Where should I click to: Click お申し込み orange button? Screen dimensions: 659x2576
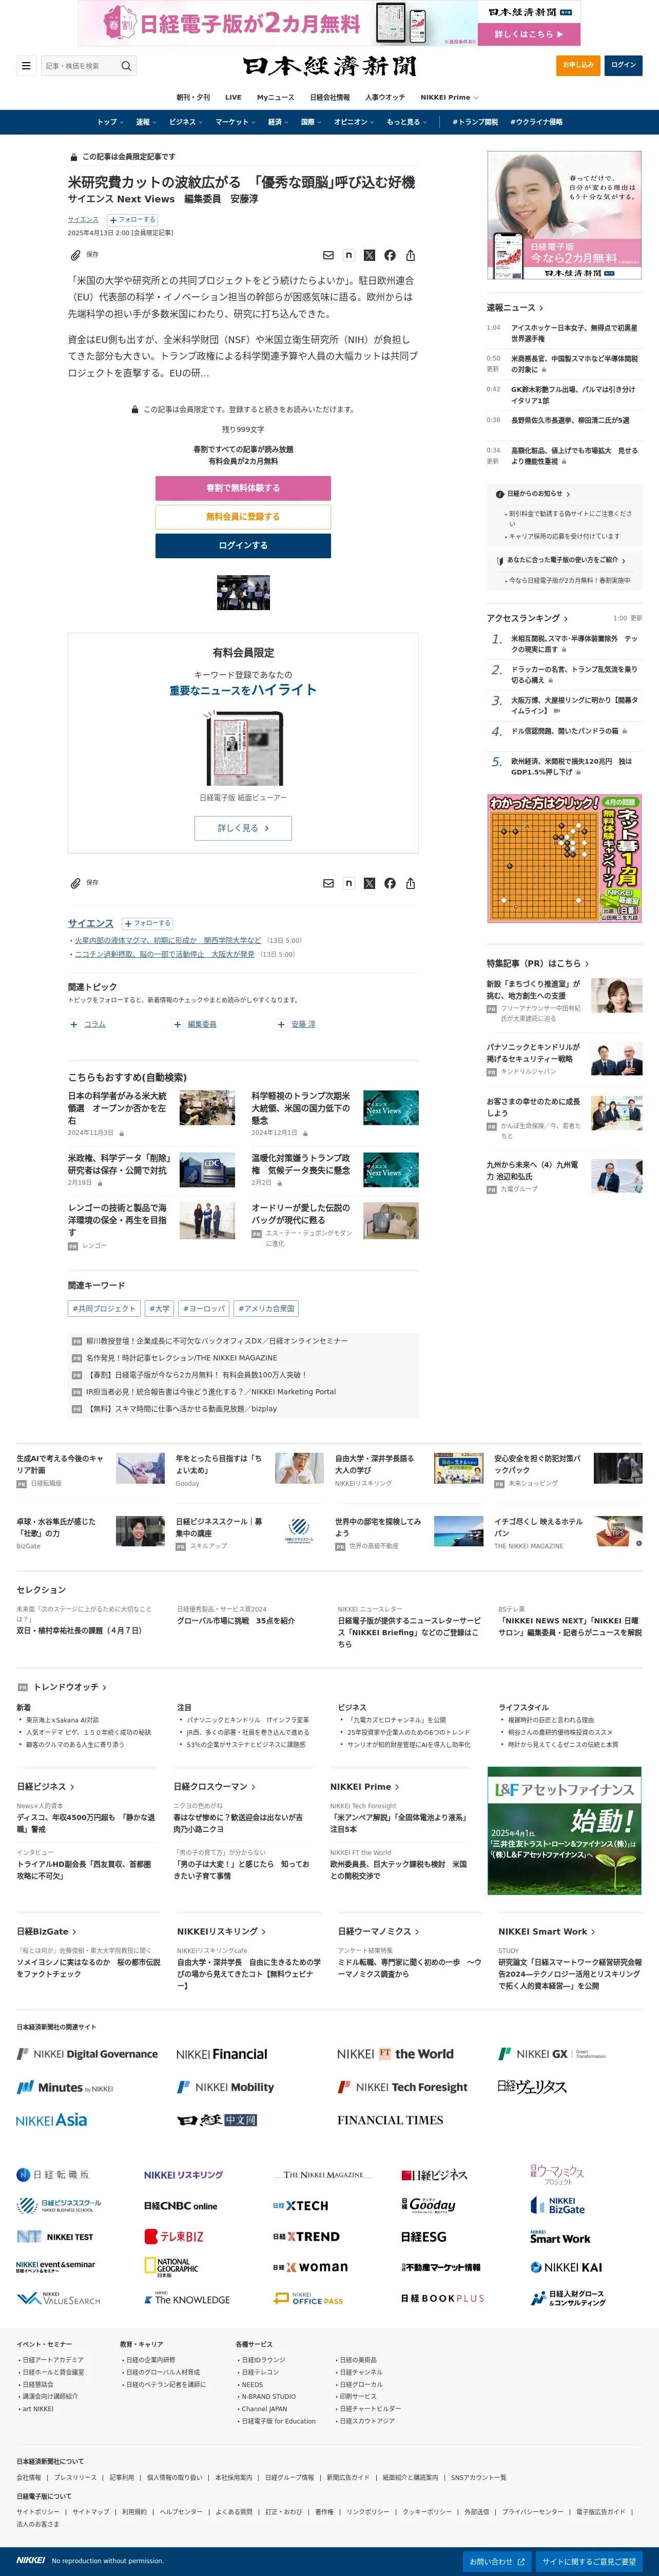point(577,65)
